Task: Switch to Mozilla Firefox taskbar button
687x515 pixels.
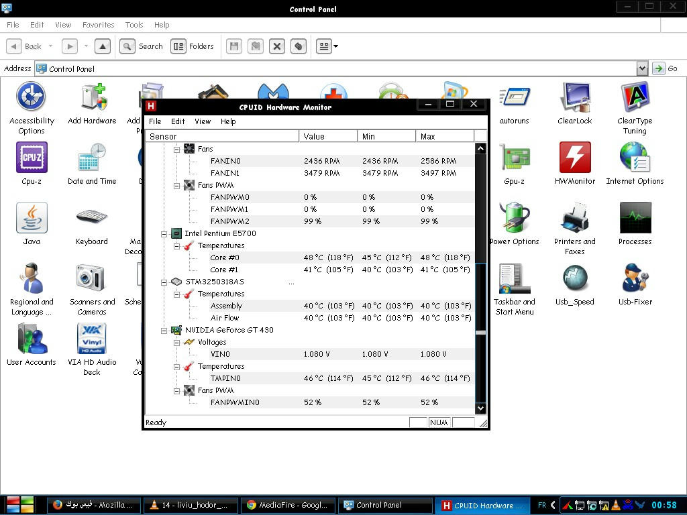Action: point(94,505)
